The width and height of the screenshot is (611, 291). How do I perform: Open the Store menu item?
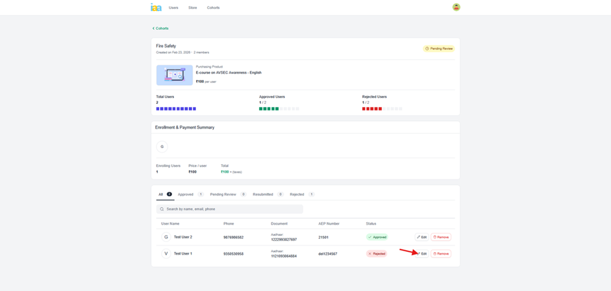[x=192, y=8]
